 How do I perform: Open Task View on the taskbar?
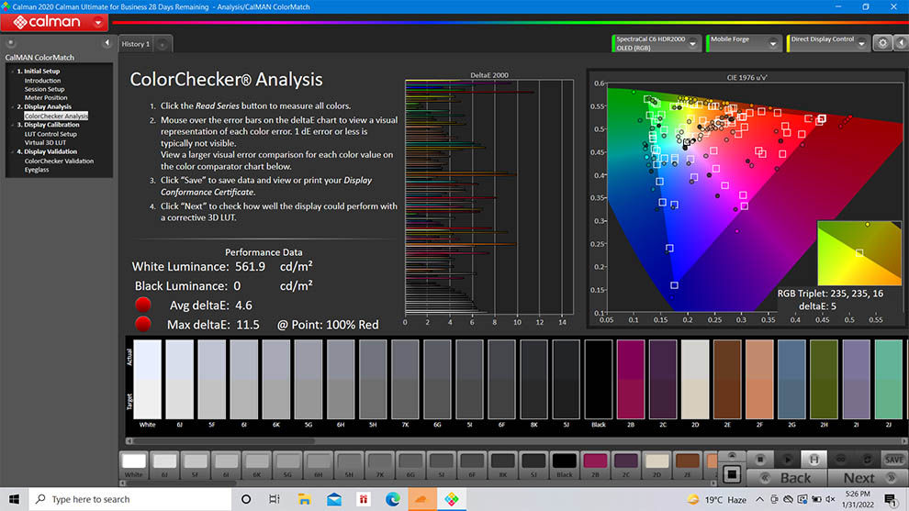(x=275, y=499)
